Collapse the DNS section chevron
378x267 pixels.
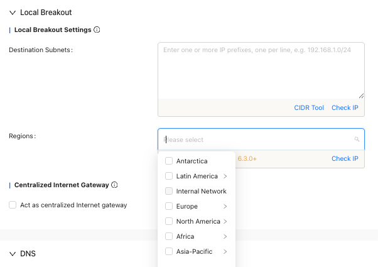[x=13, y=254]
